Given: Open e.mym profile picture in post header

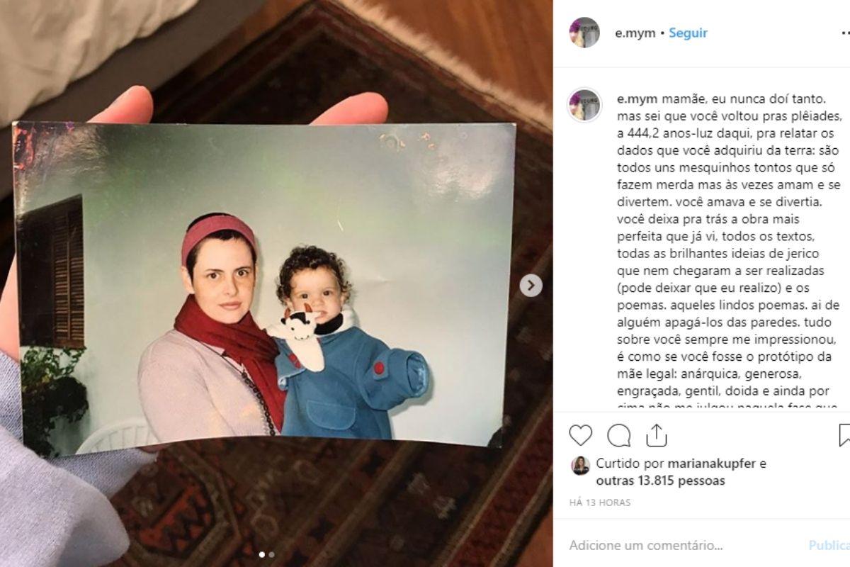Looking at the screenshot, I should [584, 33].
